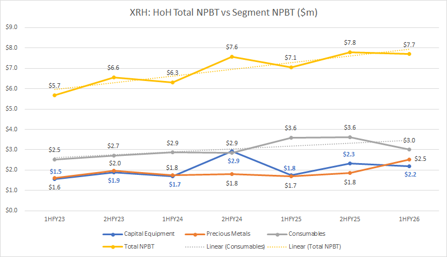Click the 1HFY26 x-axis label
The image size is (447, 257).
point(409,220)
